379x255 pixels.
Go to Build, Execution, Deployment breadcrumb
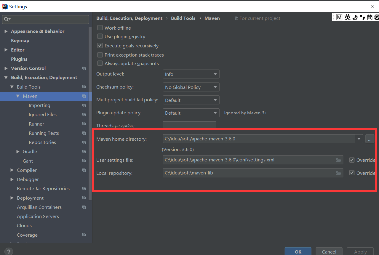[x=129, y=18]
